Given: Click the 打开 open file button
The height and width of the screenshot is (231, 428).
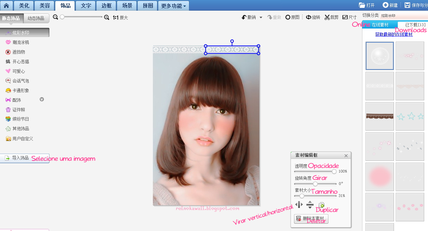Looking at the screenshot, I should coord(367,5).
